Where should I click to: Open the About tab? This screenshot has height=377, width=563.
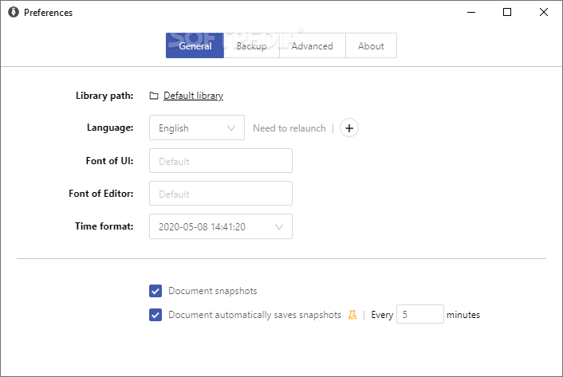tap(371, 45)
